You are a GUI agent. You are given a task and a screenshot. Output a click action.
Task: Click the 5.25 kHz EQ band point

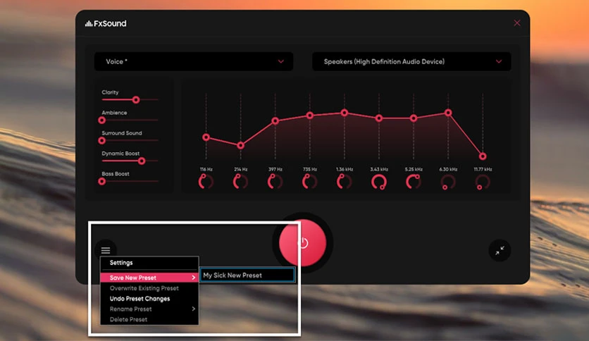point(413,118)
